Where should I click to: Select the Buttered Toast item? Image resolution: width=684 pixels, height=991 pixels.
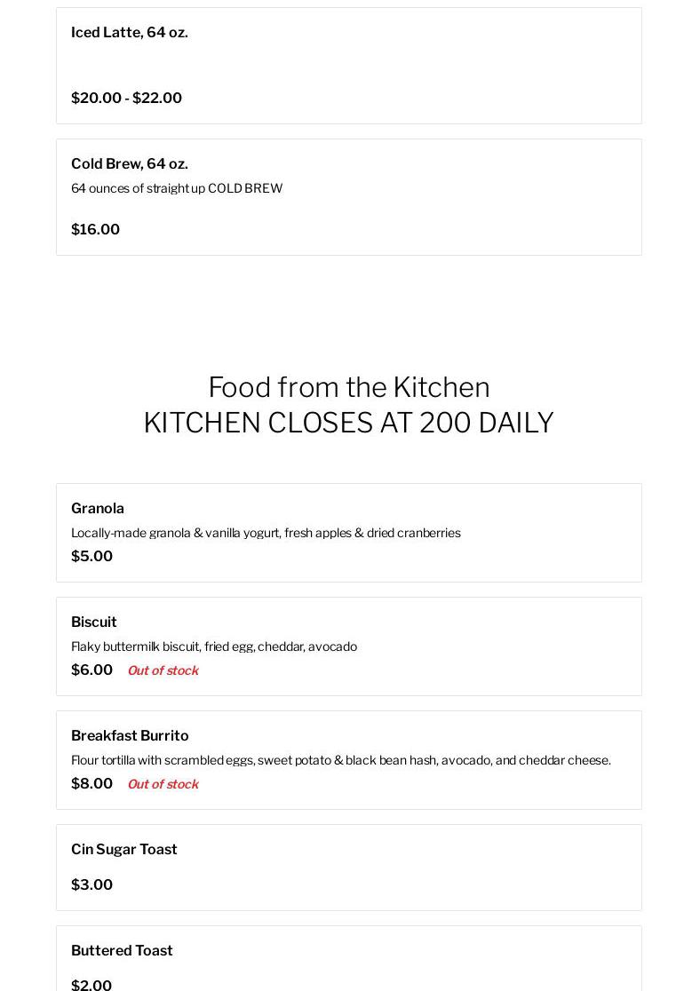pyautogui.click(x=122, y=951)
